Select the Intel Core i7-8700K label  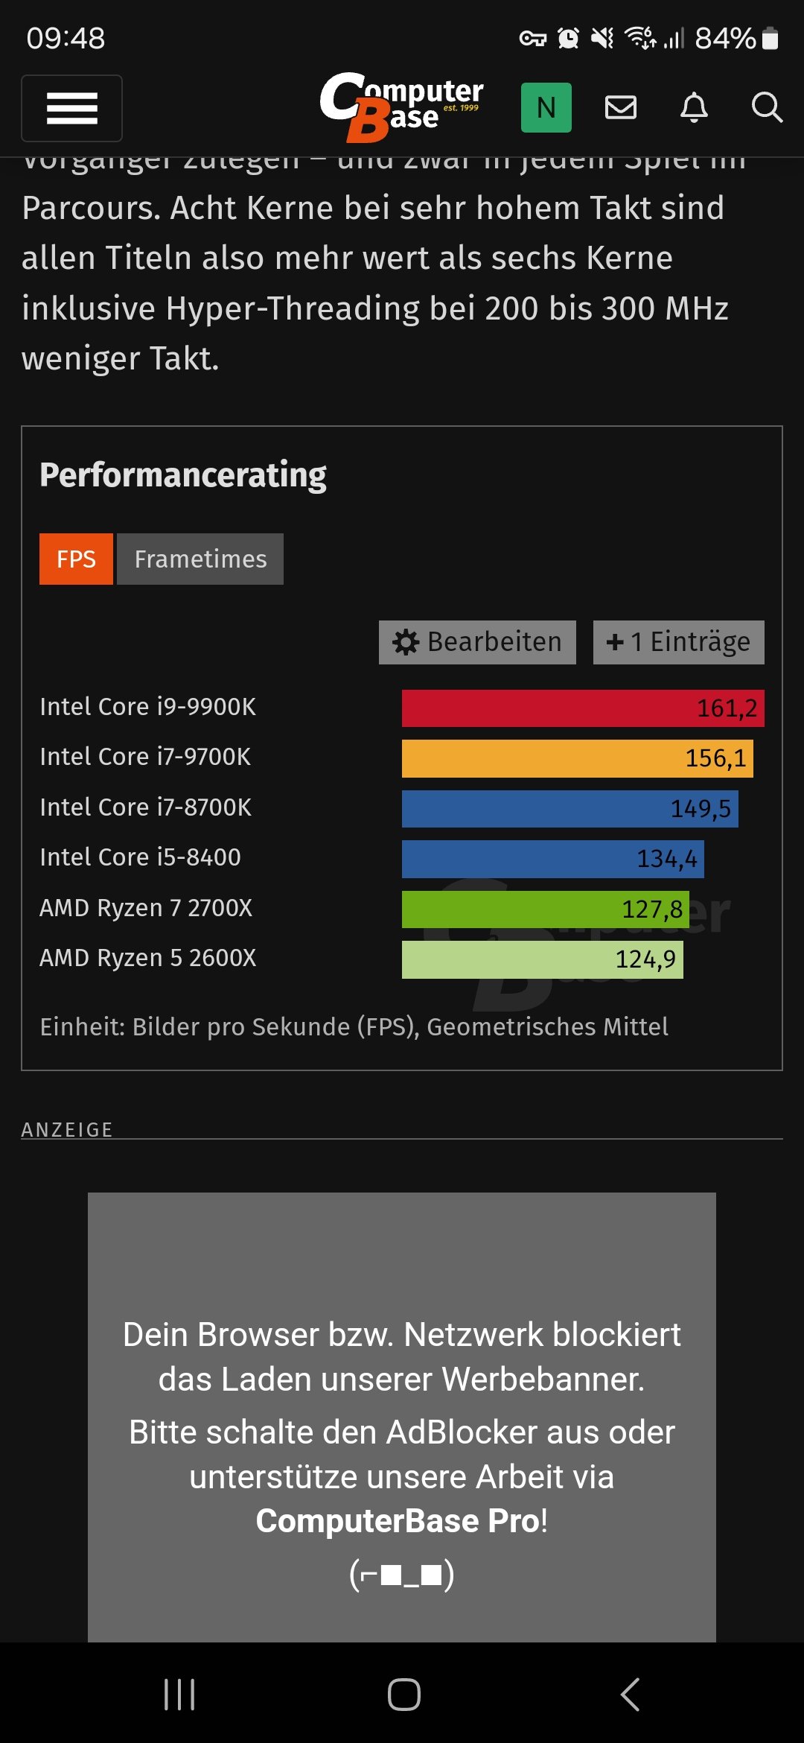[146, 807]
